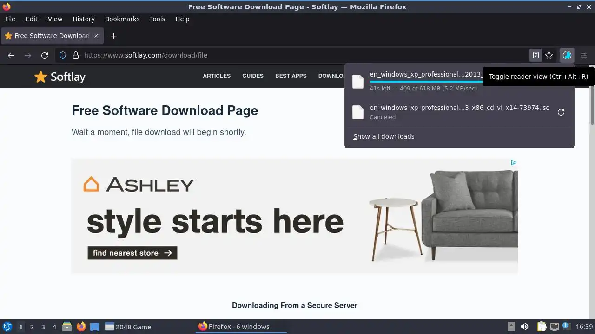Open file manager from taskbar launcher
The image size is (595, 334).
tap(67, 327)
